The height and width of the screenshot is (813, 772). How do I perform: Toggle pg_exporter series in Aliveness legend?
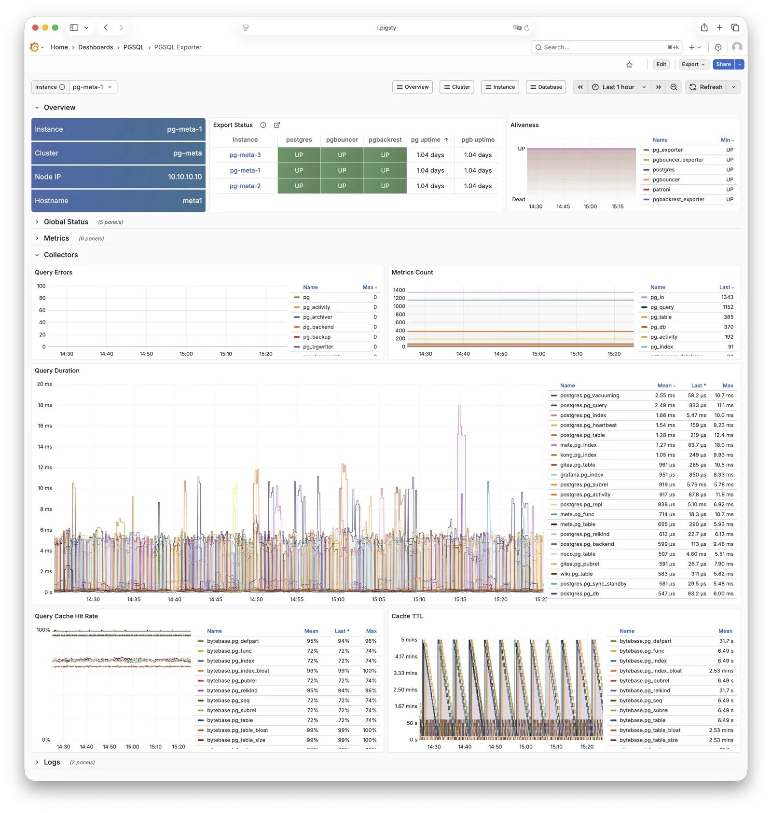(667, 150)
